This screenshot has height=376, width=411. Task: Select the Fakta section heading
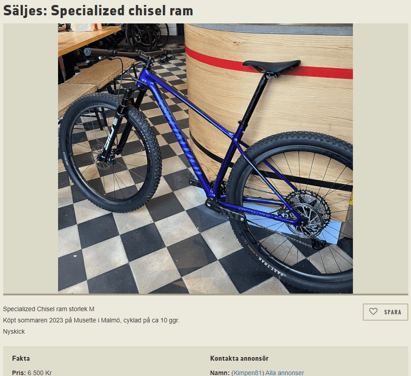point(21,358)
